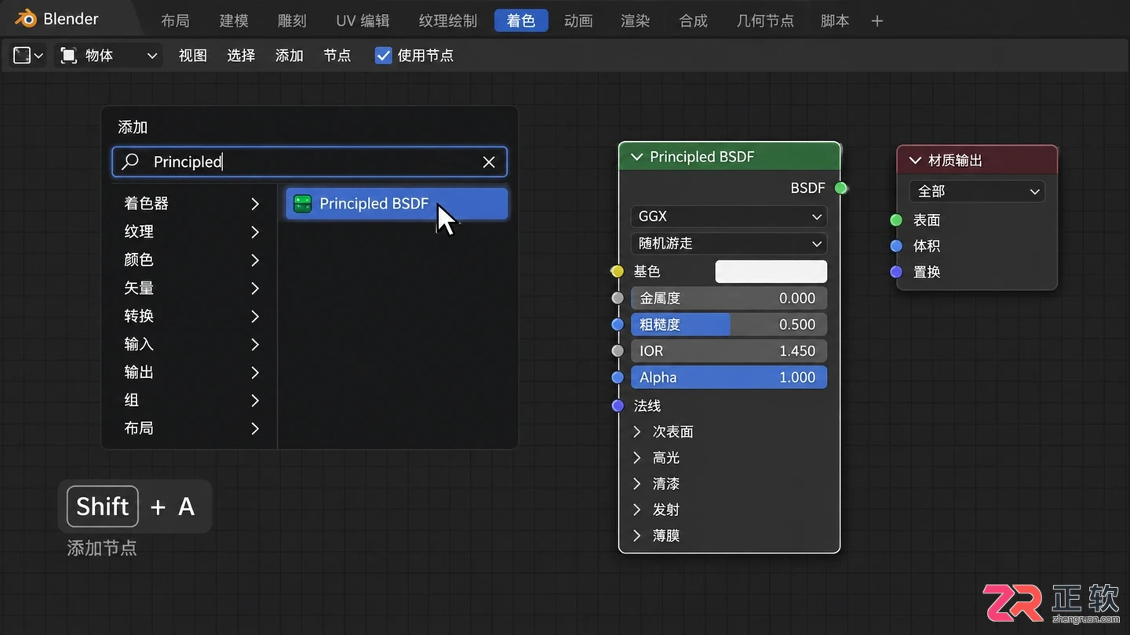Open the editor type selector icon
This screenshot has height=635, width=1130.
pyautogui.click(x=28, y=56)
